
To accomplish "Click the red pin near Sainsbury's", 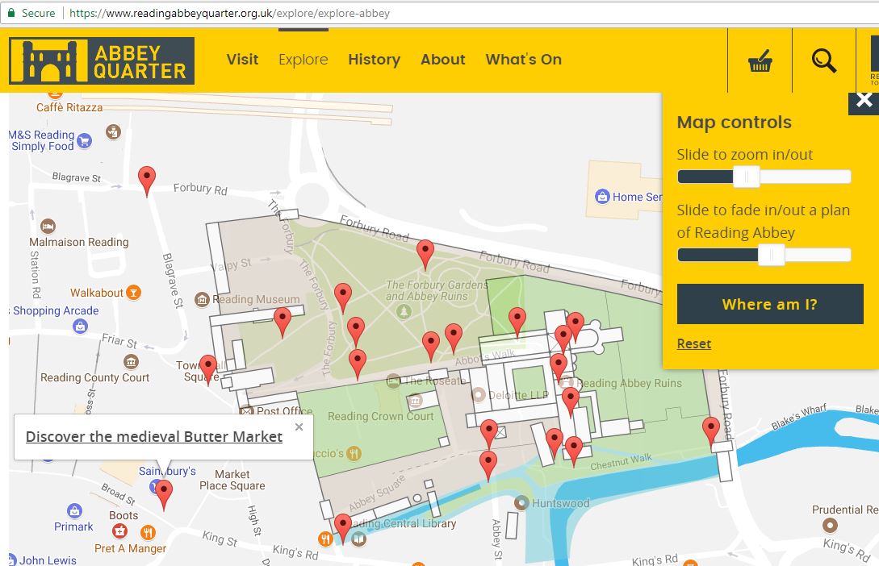I will click(164, 496).
